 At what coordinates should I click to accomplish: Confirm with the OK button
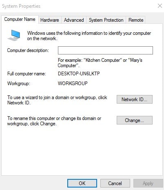point(82,183)
